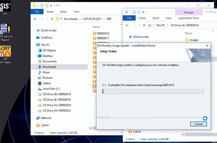Open the 3D Objects folder
Screen dimensions: 217x143
coord(49,50)
